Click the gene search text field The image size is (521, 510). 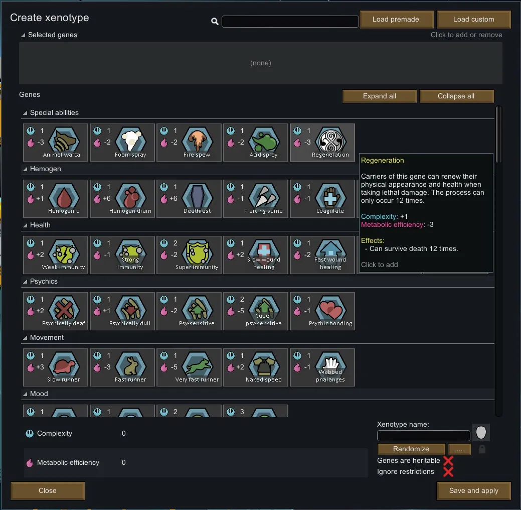290,22
